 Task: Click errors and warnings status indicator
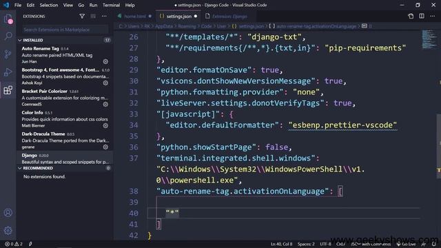click(x=14, y=244)
